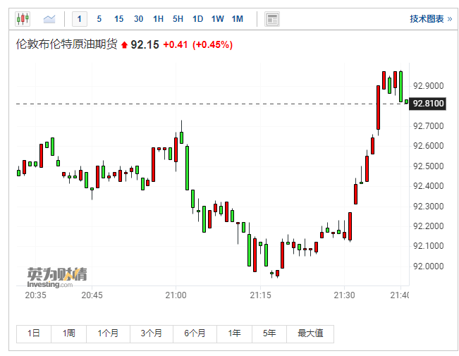Select the 1 minute interval
The height and width of the screenshot is (356, 459).
coord(80,19)
